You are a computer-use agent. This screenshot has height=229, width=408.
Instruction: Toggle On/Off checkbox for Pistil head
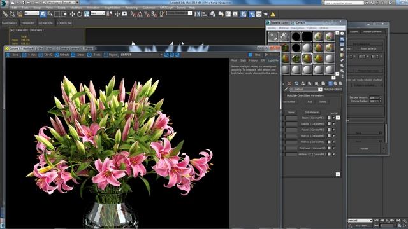click(x=333, y=148)
